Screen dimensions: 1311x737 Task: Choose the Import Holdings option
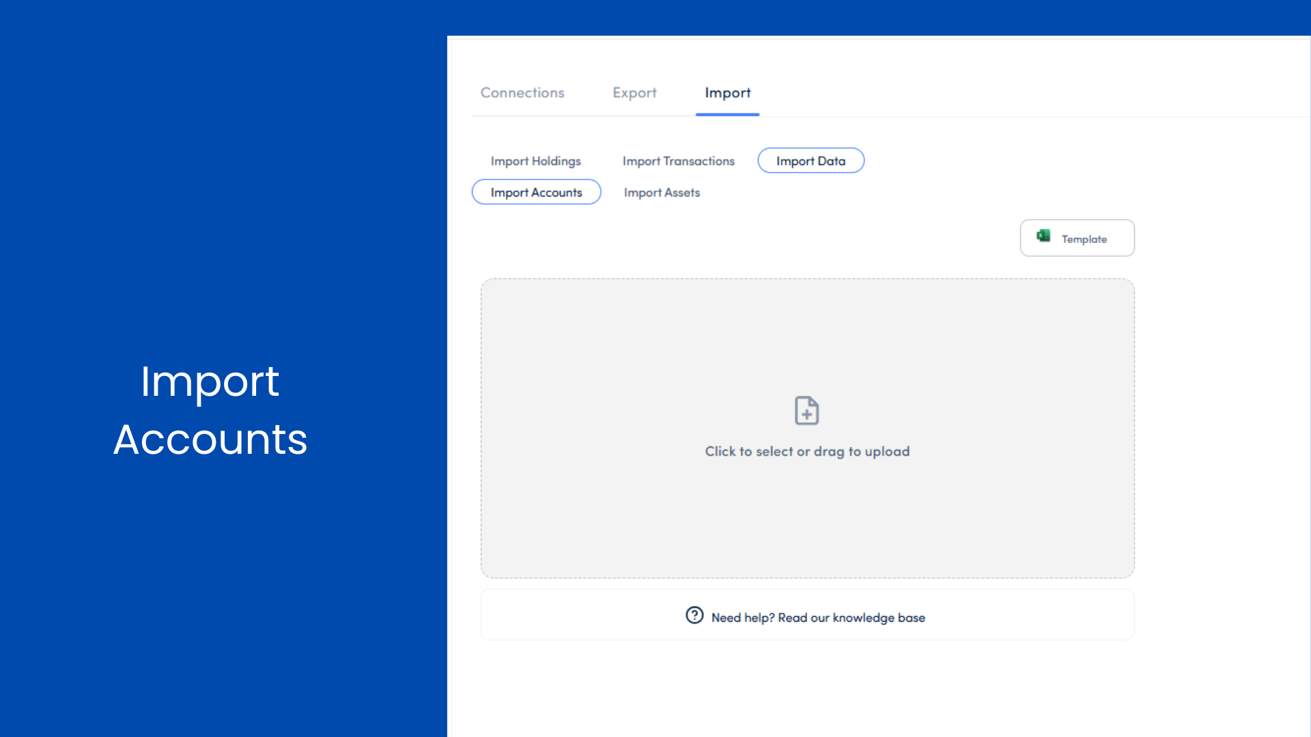[535, 161]
